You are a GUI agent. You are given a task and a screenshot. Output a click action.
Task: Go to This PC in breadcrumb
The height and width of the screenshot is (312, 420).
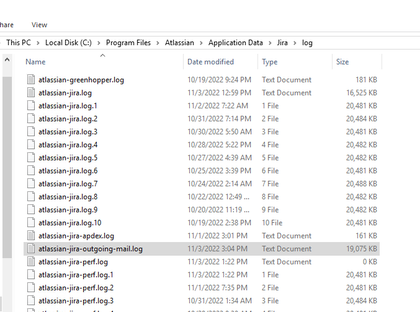pos(19,43)
